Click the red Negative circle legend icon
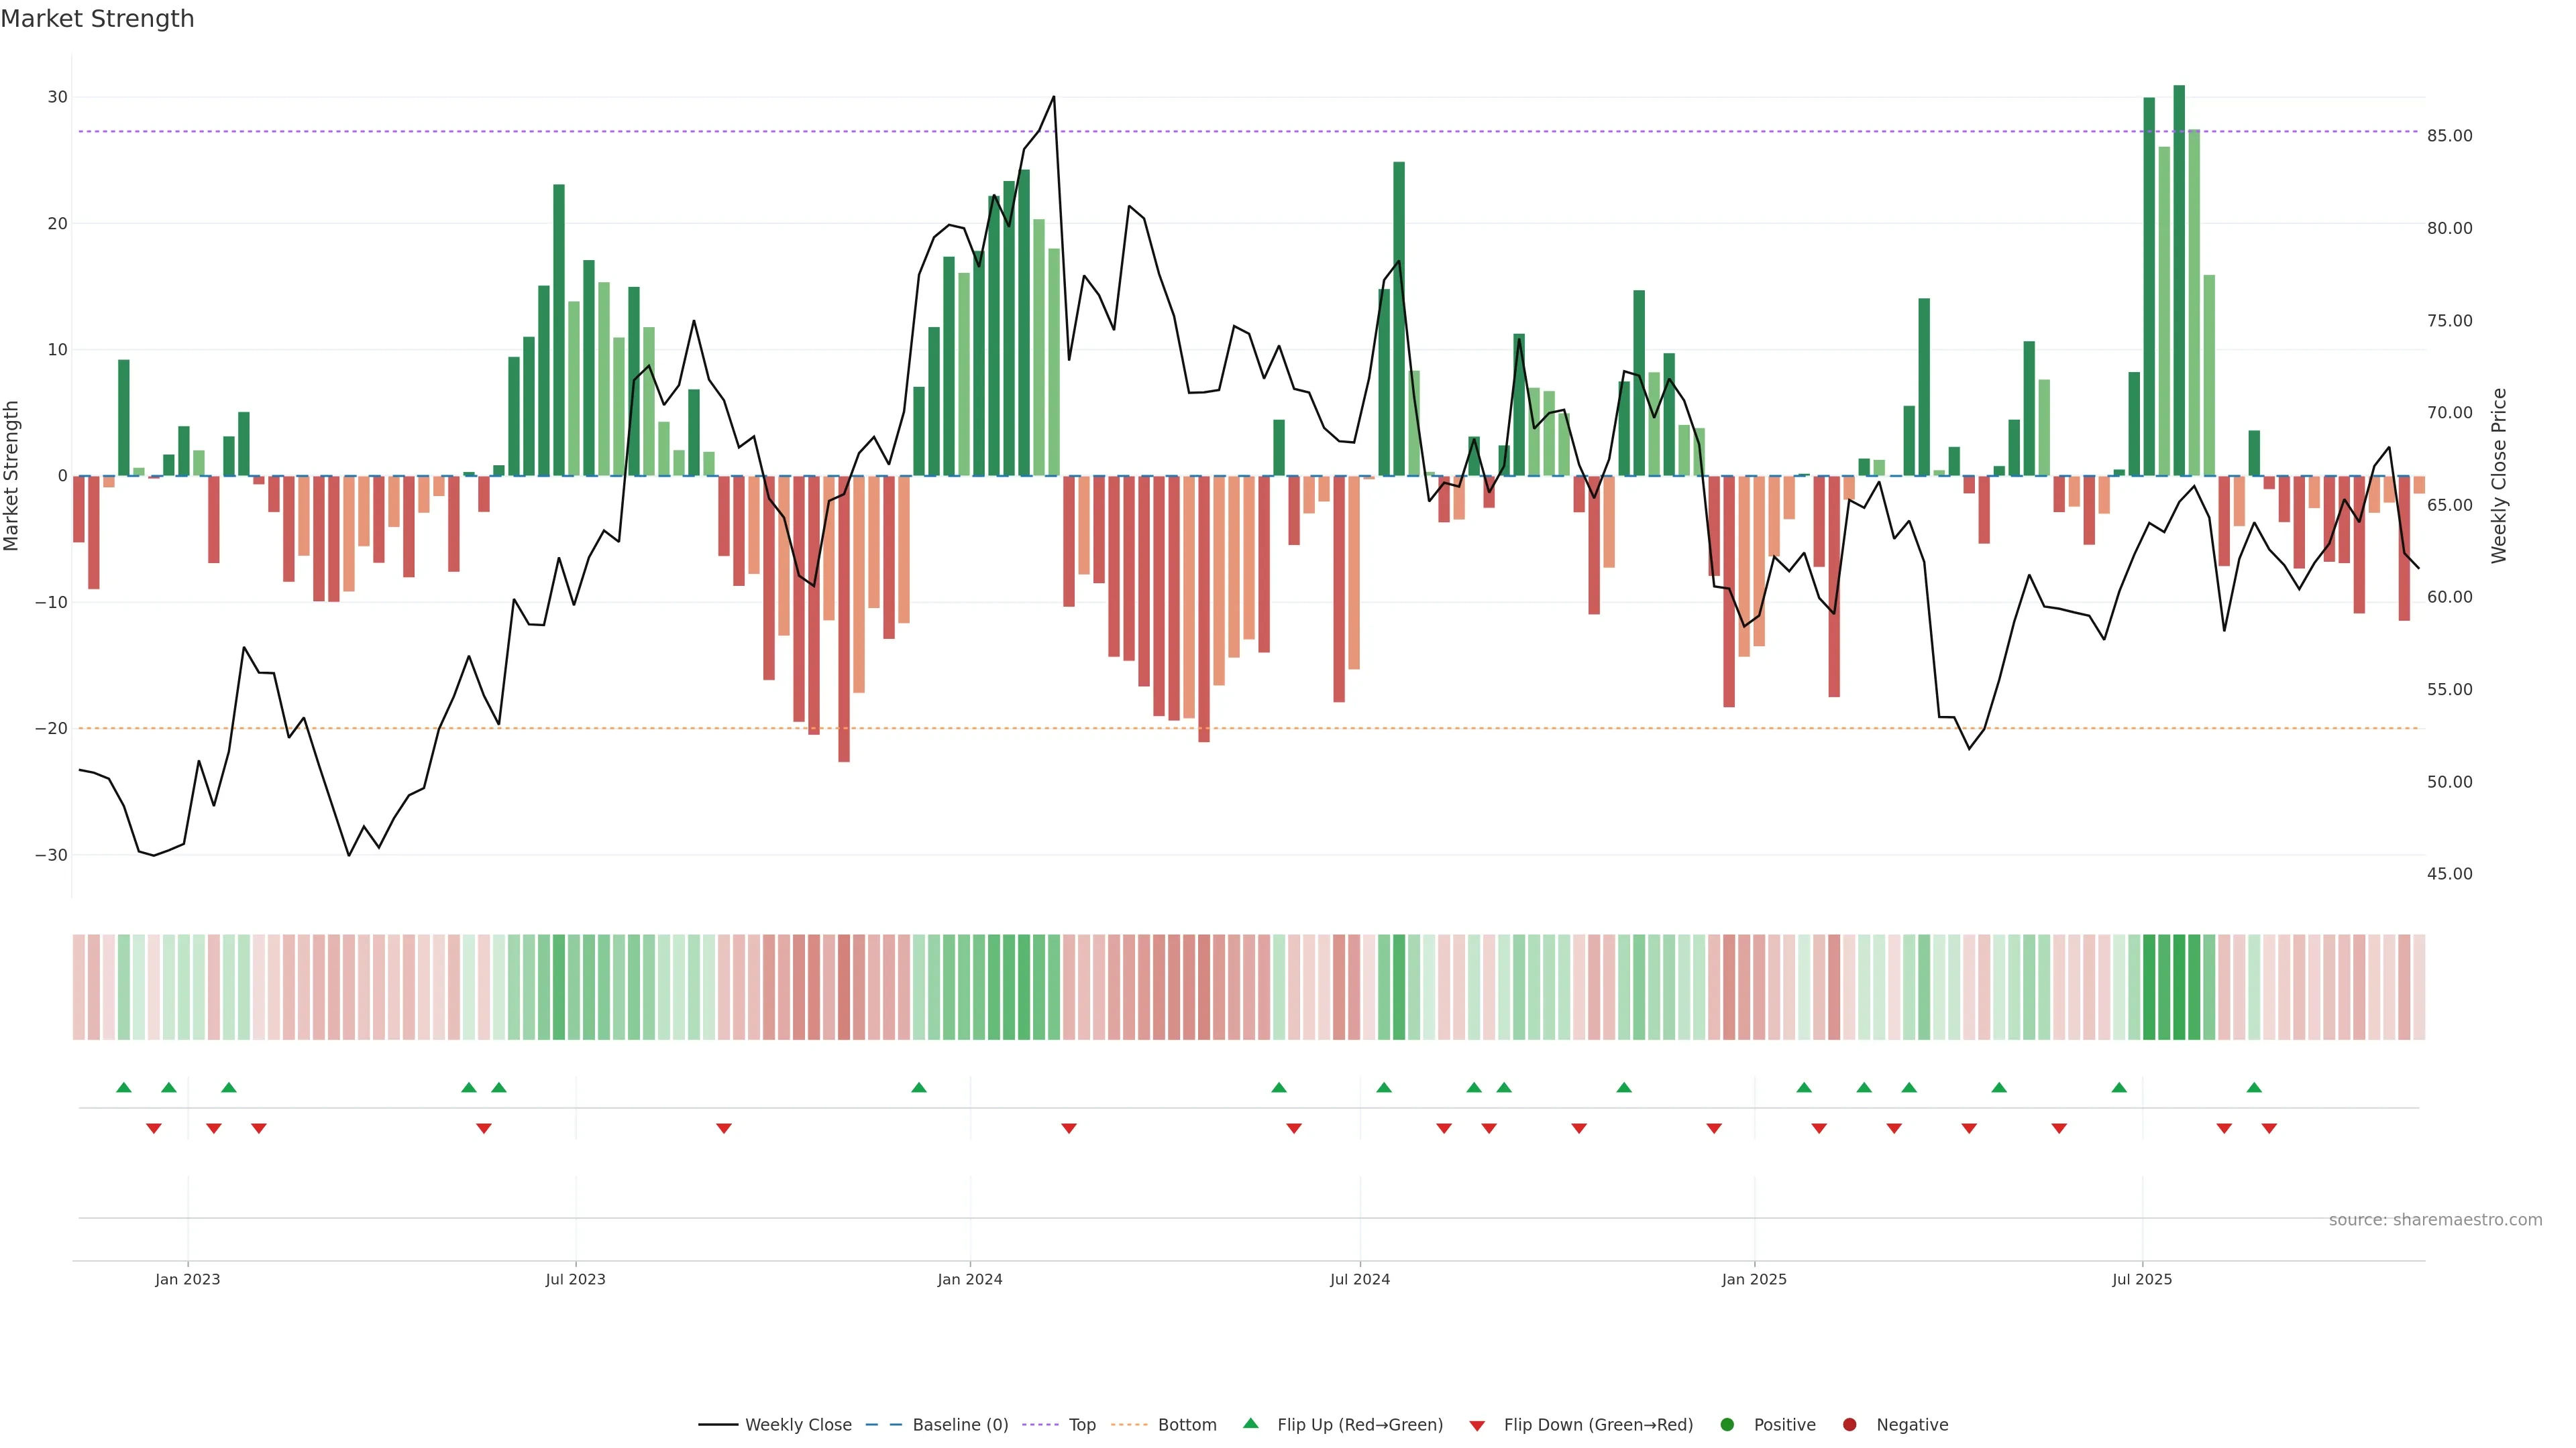The height and width of the screenshot is (1448, 2576). tap(1849, 1425)
